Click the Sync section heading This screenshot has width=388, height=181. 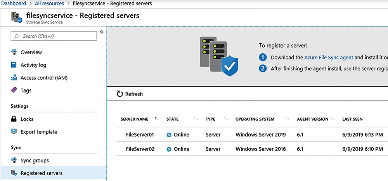(x=16, y=147)
